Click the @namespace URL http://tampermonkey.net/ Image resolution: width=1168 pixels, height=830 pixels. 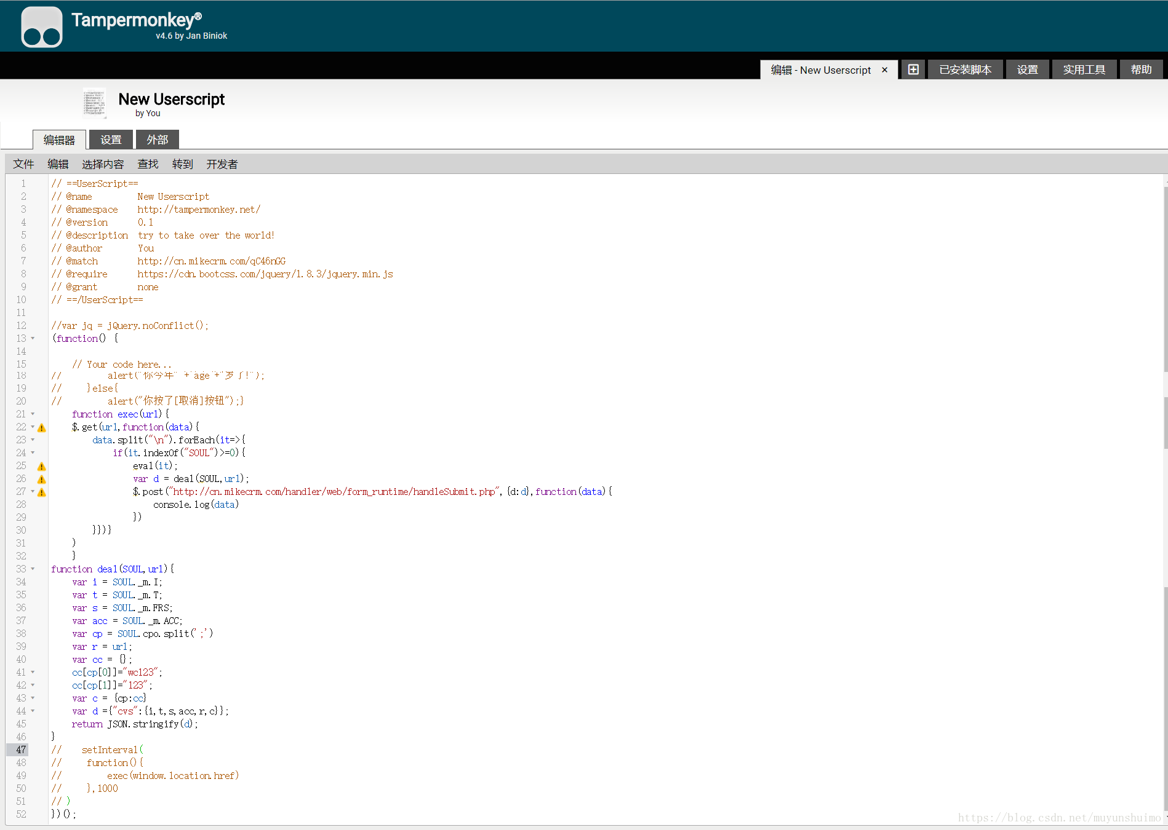click(x=199, y=209)
